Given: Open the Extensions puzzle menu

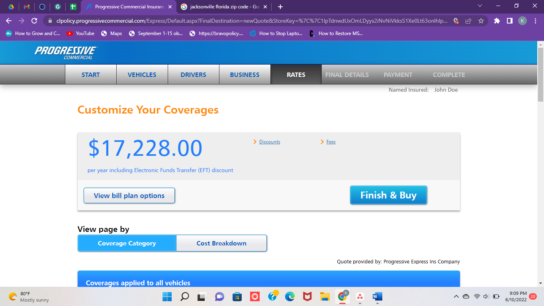Looking at the screenshot, I should [497, 21].
